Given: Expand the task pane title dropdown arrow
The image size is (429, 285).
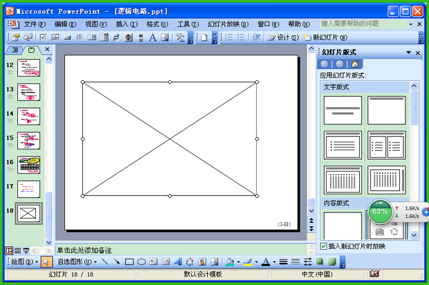Looking at the screenshot, I should [408, 52].
